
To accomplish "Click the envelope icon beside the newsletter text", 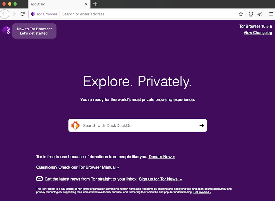I will (x=39, y=179).
